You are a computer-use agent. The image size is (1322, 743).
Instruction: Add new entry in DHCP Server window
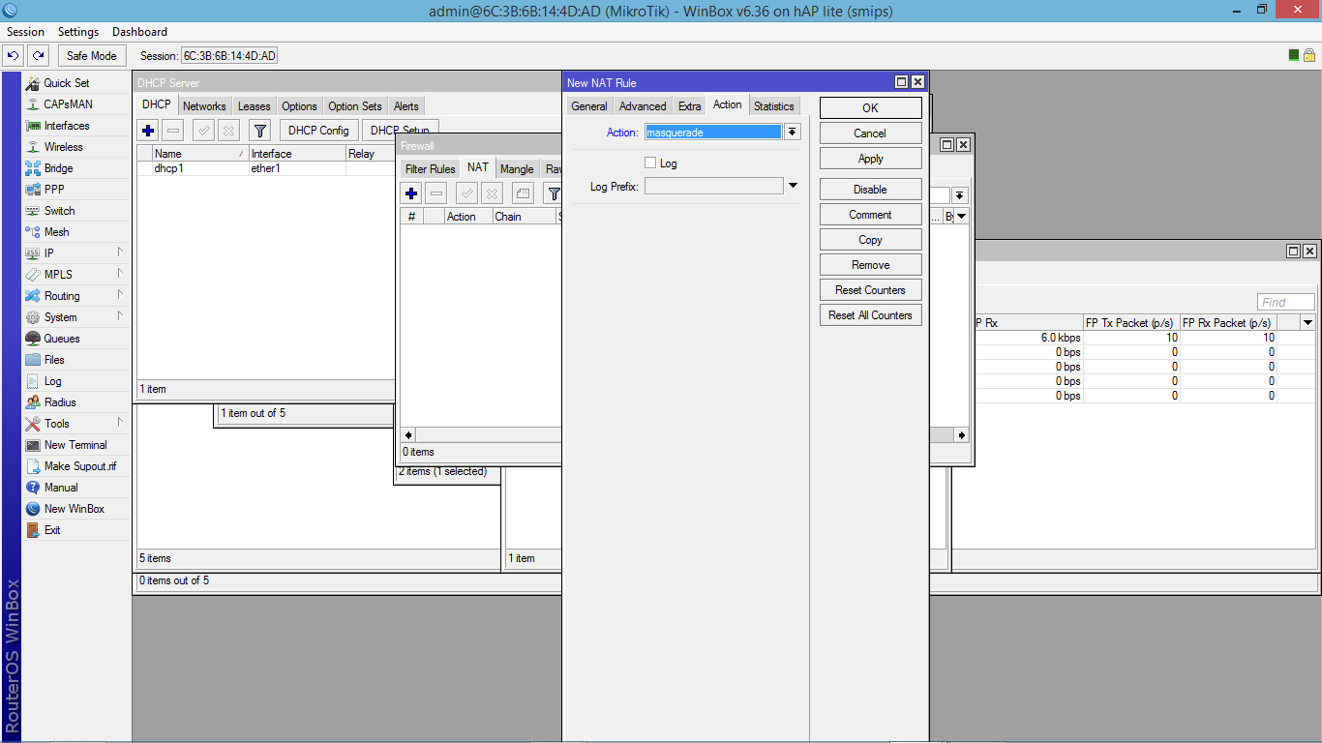(148, 131)
